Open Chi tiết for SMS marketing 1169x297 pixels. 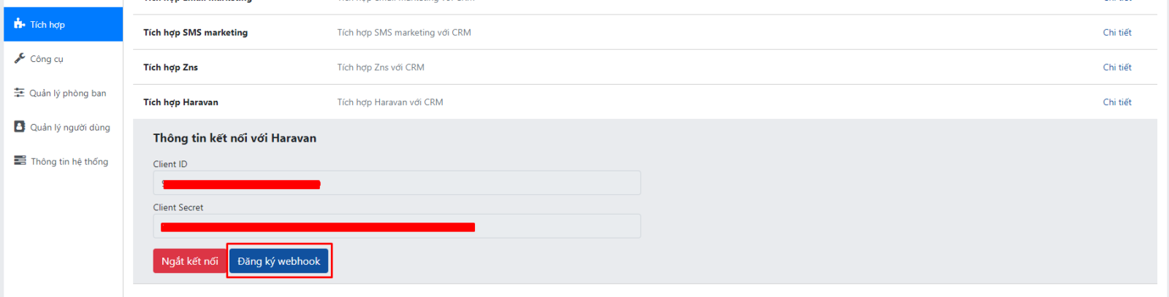click(1116, 32)
